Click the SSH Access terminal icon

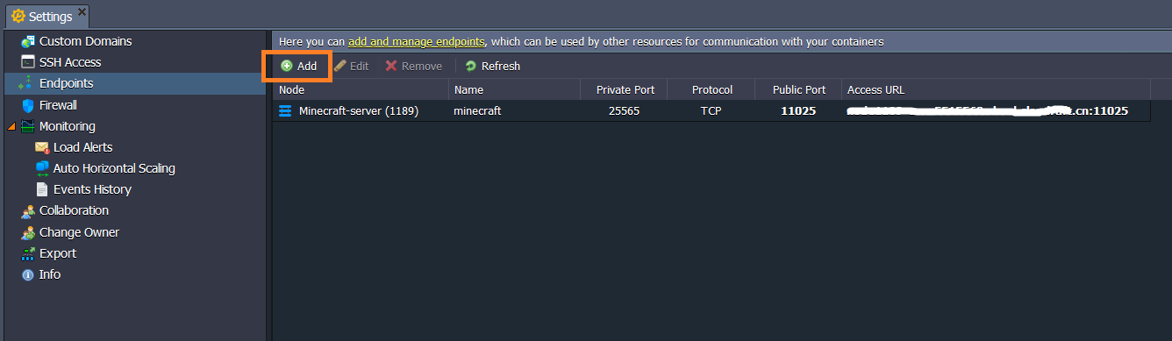28,62
